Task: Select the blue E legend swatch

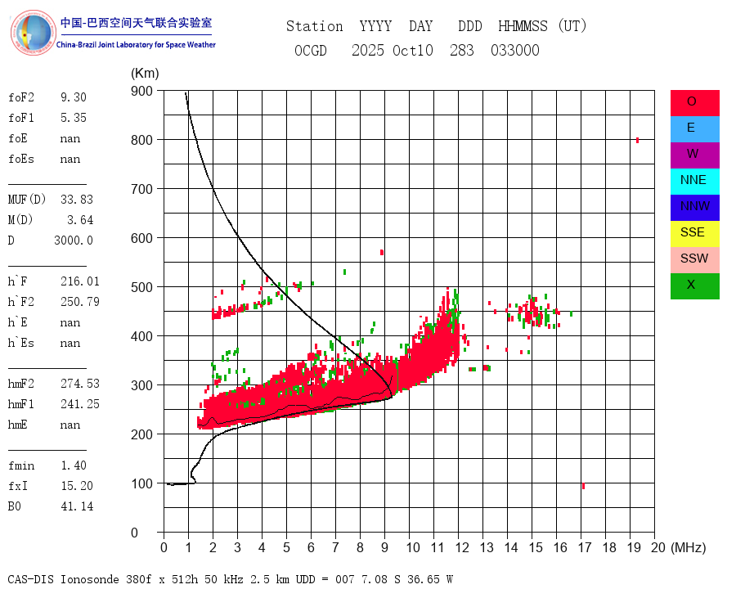Action: [x=694, y=129]
